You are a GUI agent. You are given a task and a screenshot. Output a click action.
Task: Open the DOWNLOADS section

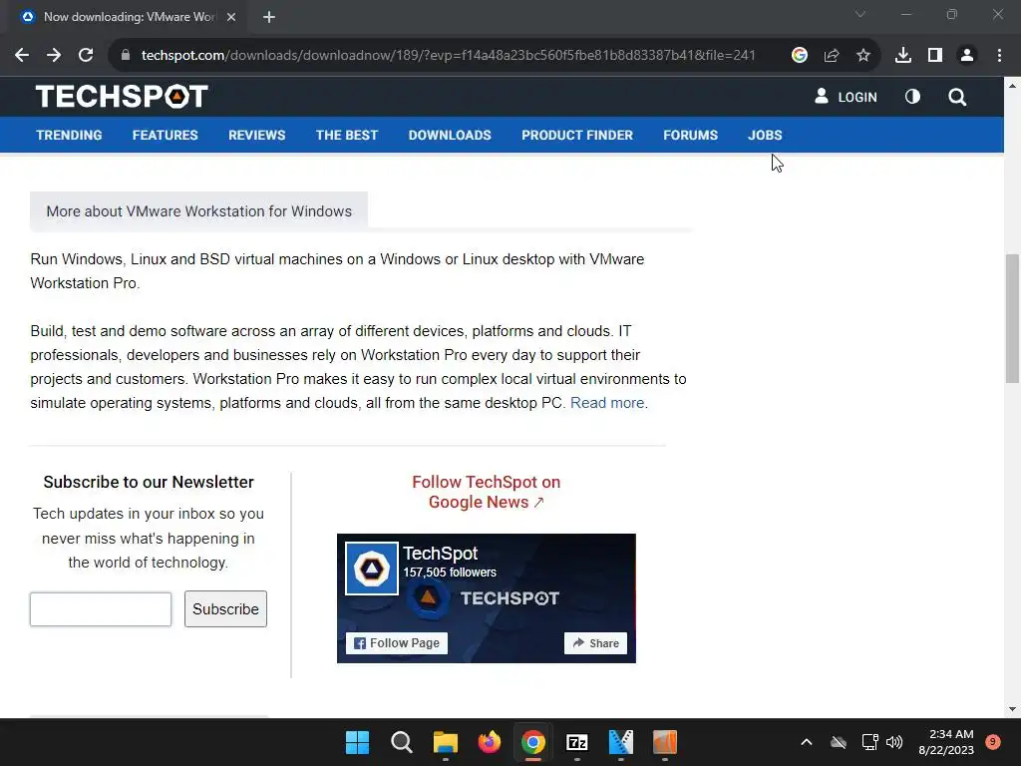click(x=450, y=135)
